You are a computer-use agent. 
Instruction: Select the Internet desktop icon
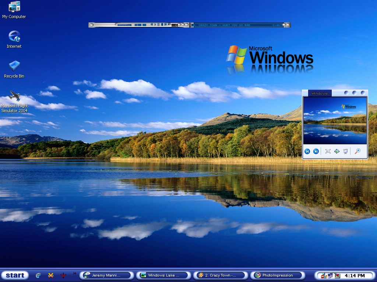tap(14, 40)
